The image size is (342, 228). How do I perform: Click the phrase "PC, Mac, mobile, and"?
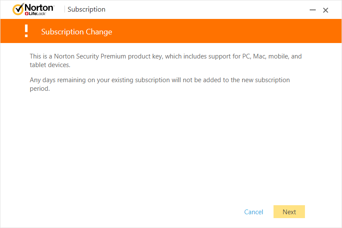tap(272, 56)
